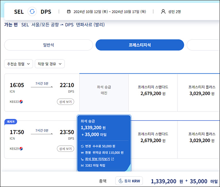Viewport: 220px width, 187px height.
Task: Click the 변경 수수료 50,000 원 text
Action: click(x=100, y=146)
